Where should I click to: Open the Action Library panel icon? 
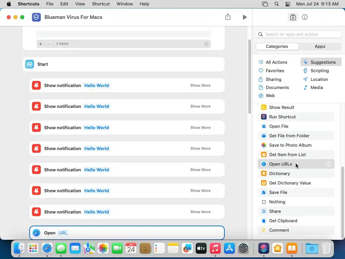coord(293,17)
